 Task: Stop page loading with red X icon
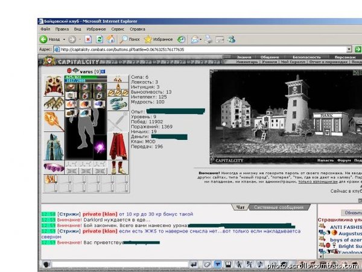pos(88,39)
